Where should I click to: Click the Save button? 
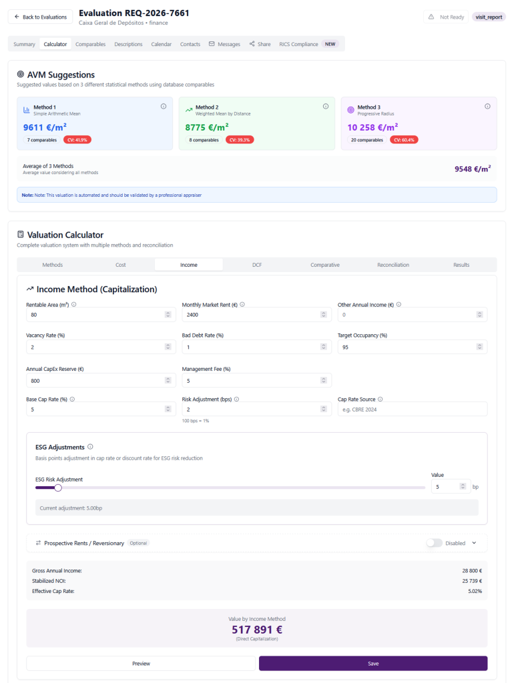[373, 664]
